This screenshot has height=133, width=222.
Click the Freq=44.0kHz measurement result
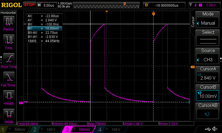tap(34, 124)
